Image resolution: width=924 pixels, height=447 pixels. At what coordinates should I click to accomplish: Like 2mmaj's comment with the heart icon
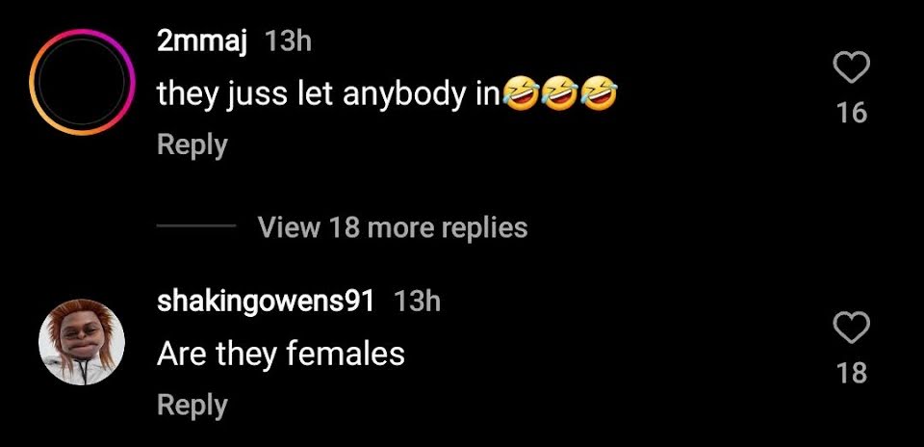852,67
